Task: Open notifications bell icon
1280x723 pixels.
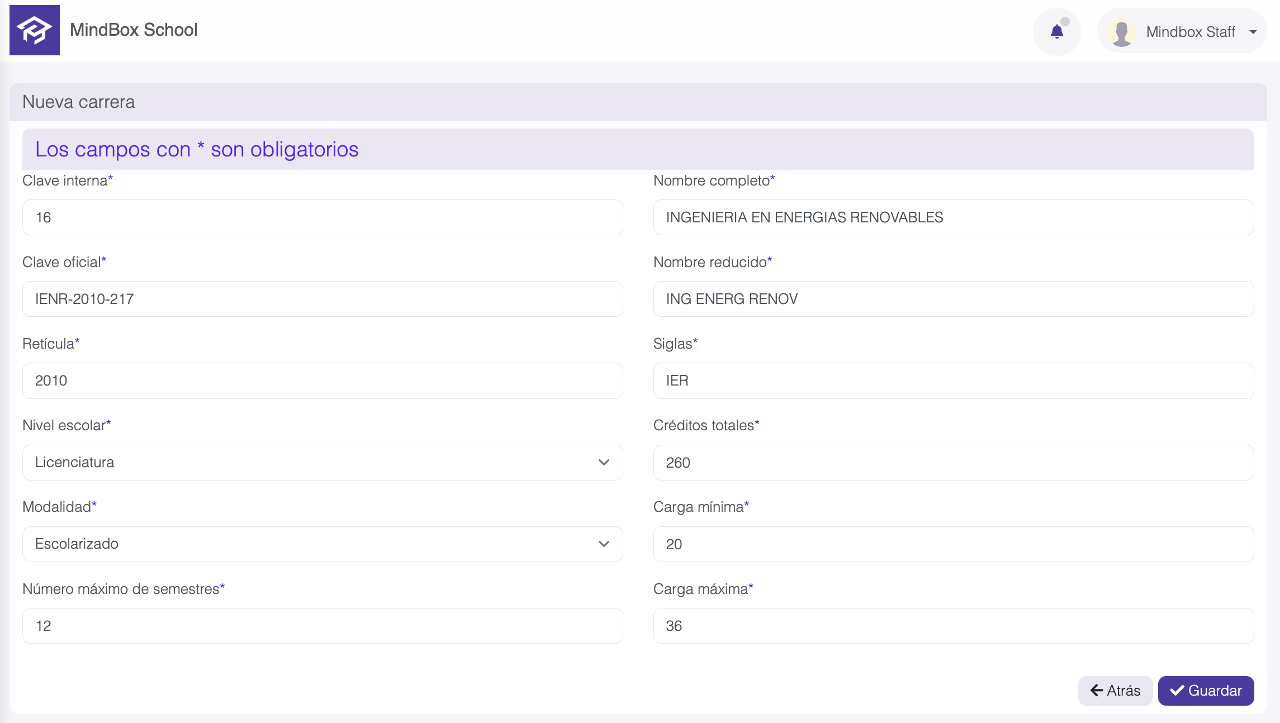Action: pos(1056,32)
